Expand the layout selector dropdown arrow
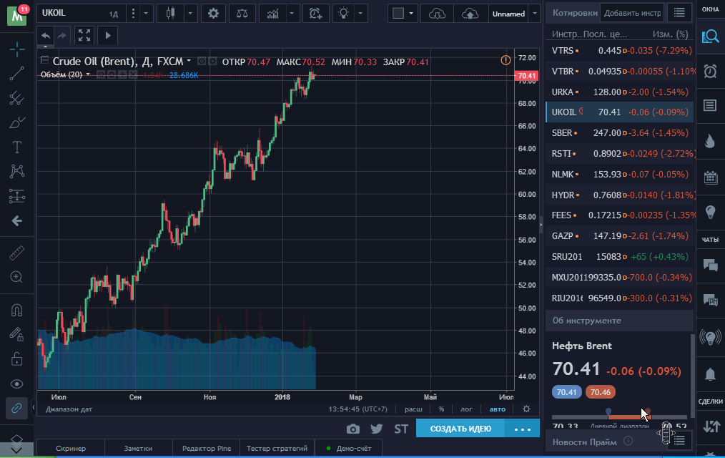Screen dimensions: 725x458 (411, 14)
